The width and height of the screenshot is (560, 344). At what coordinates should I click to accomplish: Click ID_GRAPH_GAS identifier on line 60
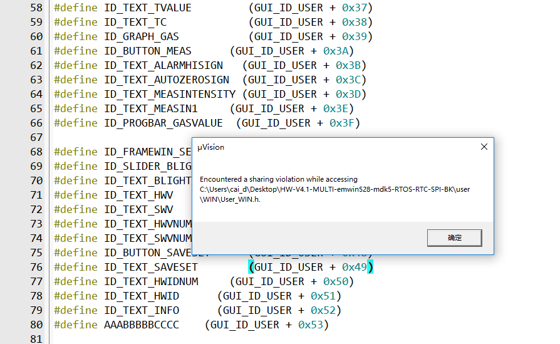point(142,36)
